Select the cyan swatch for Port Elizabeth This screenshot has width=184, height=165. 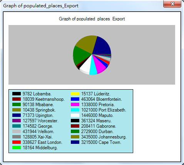[75, 110]
